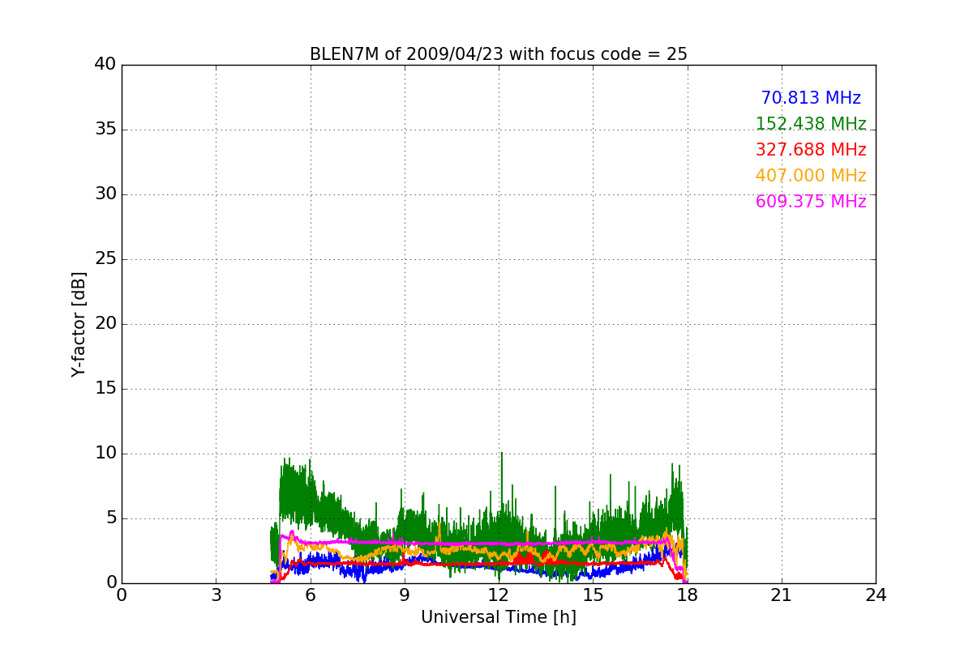Select the 70.813 MHz legend label
Image resolution: width=973 pixels, height=648 pixels.
tap(811, 98)
